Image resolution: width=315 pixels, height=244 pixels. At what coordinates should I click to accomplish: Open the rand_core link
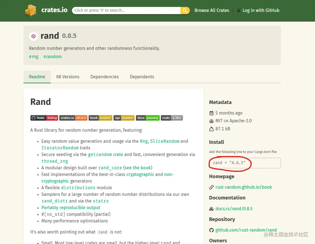point(110,168)
